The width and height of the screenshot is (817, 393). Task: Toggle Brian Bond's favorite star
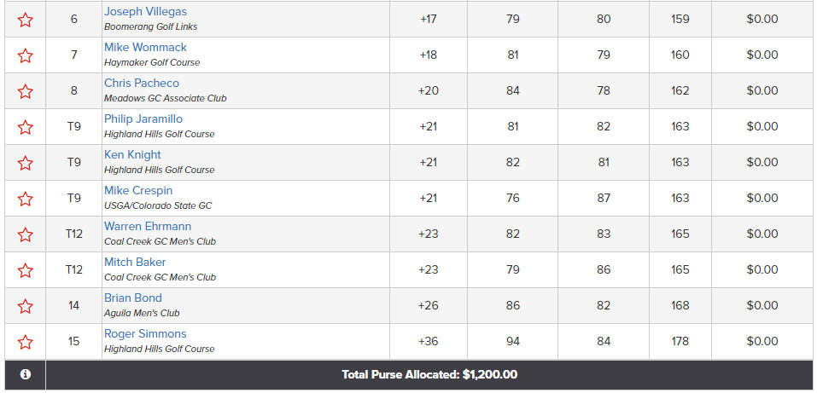25,306
